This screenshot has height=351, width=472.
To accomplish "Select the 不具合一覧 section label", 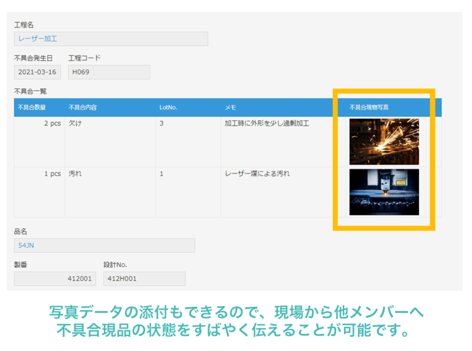I will coord(30,91).
